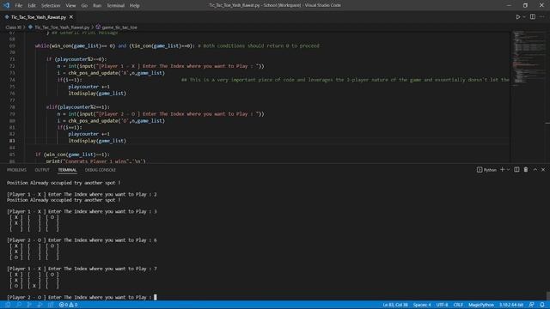This screenshot has width=550, height=309.
Task: Click the search icon in status bar
Action: 19,305
